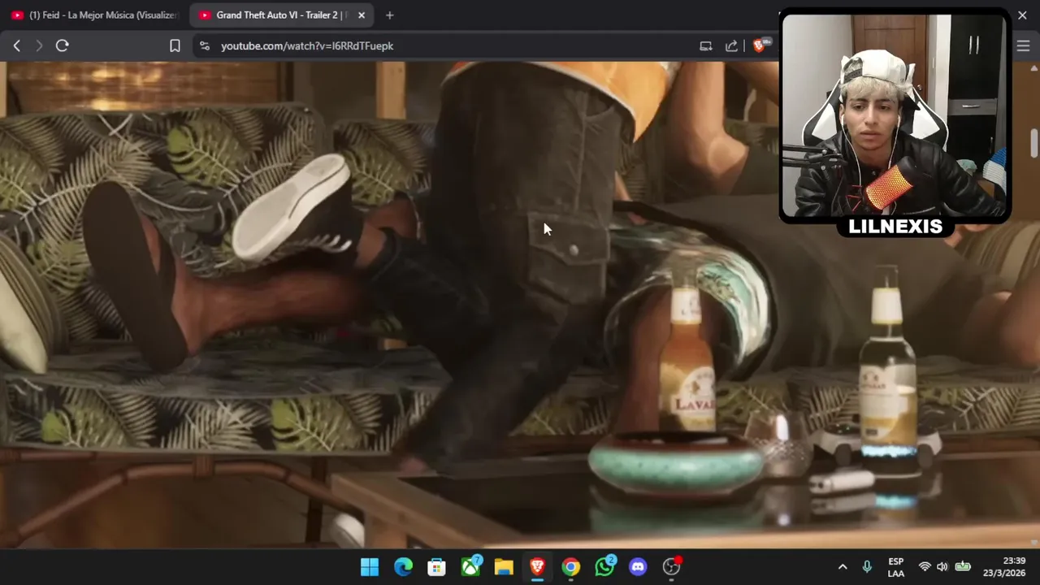The width and height of the screenshot is (1040, 585).
Task: Open Brave Shields lion icon
Action: [759, 46]
